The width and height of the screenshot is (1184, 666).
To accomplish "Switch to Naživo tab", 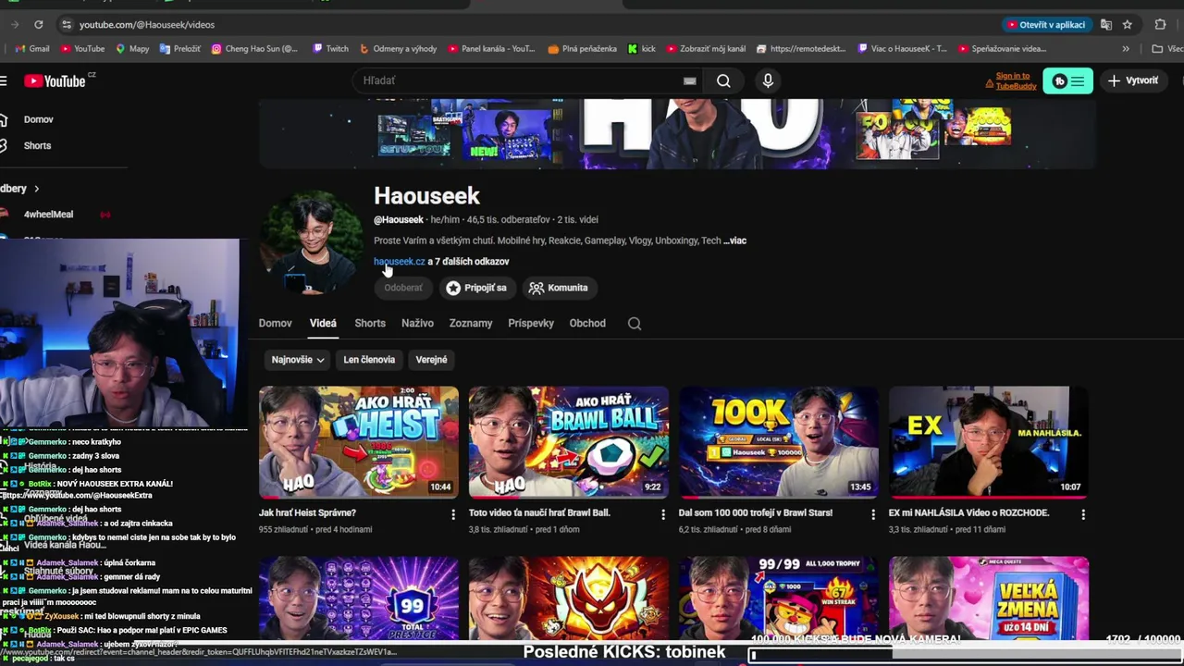I will pos(417,323).
